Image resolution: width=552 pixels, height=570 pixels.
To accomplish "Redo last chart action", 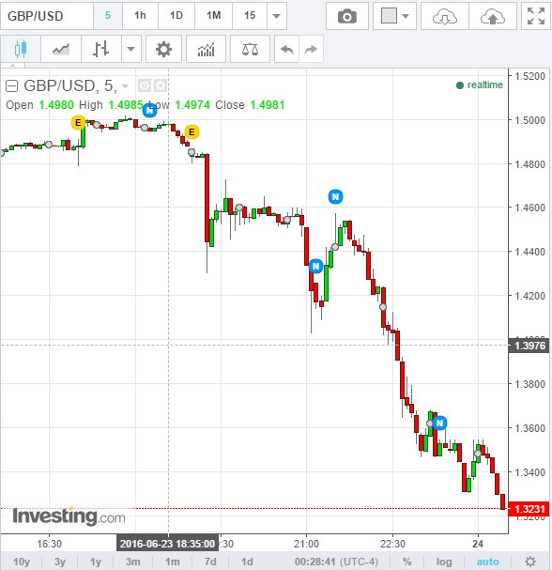I will coord(311,49).
